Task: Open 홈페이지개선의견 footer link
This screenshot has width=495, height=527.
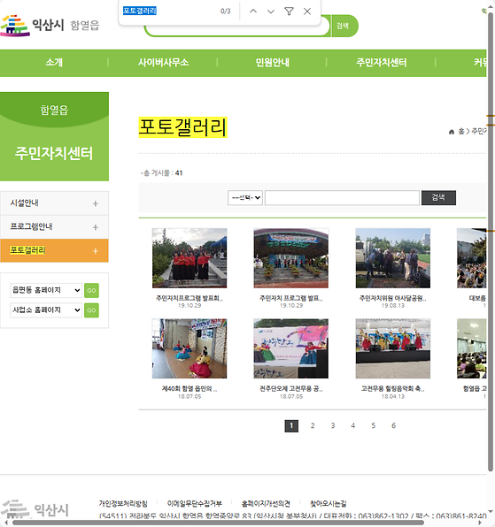Action: tap(266, 503)
